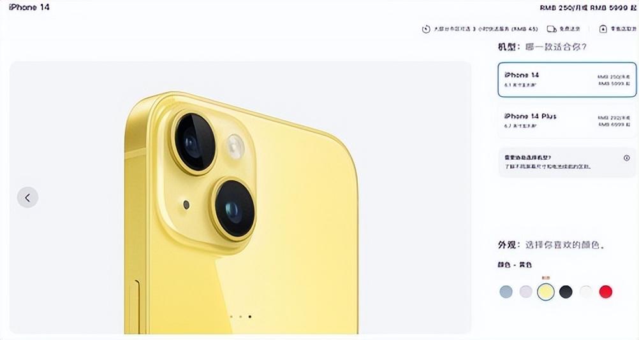Click the yellow iPhone product image
This screenshot has width=639, height=340.
(240, 212)
